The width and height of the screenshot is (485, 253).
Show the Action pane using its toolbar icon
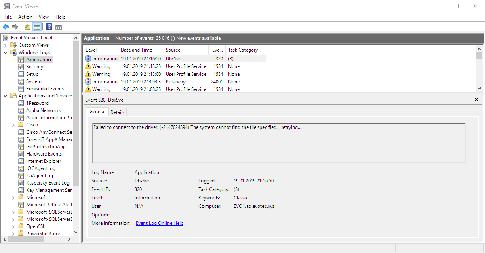(x=59, y=27)
